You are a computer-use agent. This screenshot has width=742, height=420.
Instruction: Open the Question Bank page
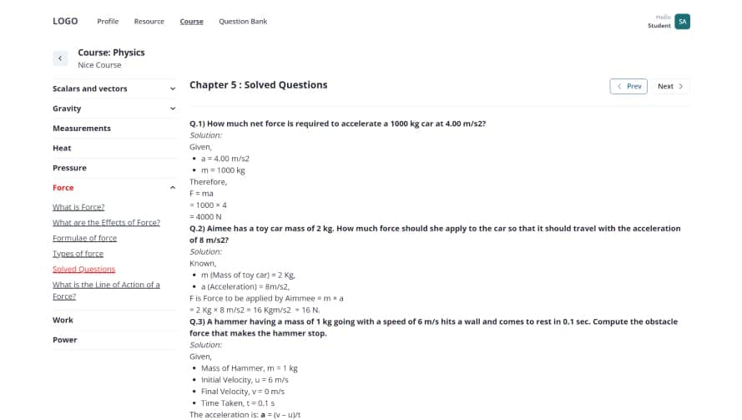243,21
